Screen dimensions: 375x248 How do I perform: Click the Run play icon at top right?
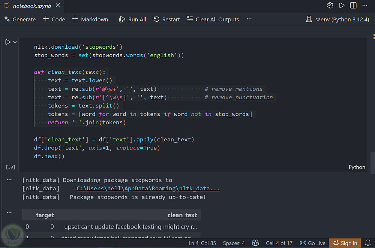point(342,6)
